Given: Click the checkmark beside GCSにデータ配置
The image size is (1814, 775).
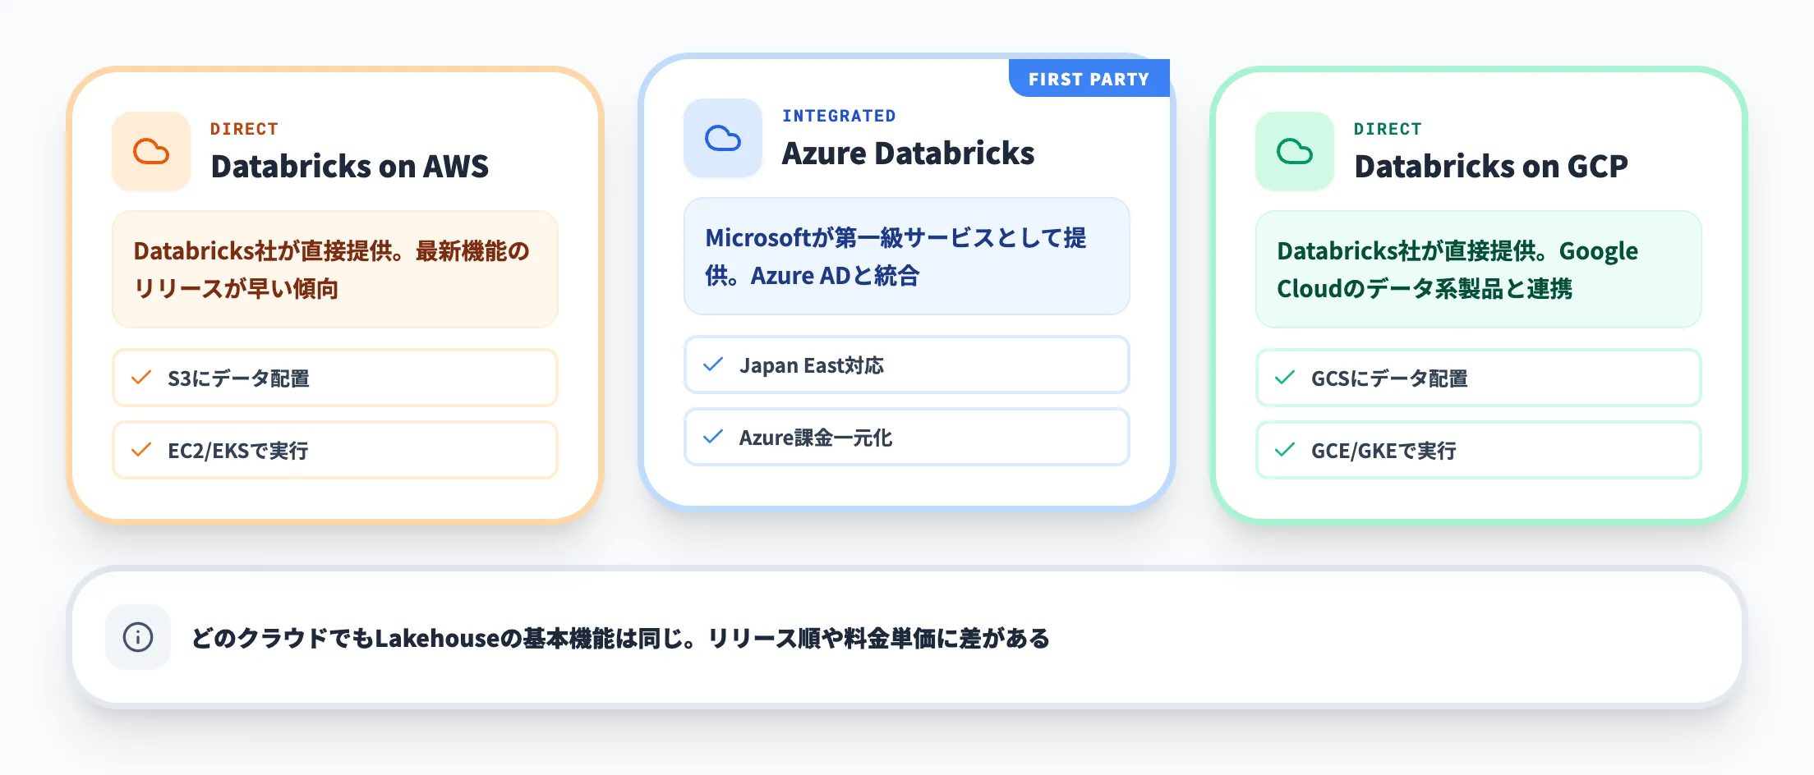Looking at the screenshot, I should (1283, 378).
